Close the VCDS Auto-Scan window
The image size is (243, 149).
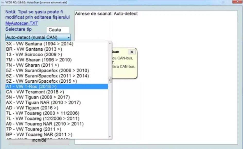tap(237, 1)
